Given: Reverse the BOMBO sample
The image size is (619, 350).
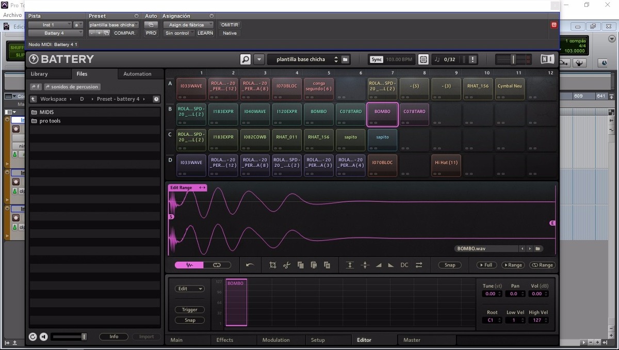Looking at the screenshot, I should click(x=419, y=265).
